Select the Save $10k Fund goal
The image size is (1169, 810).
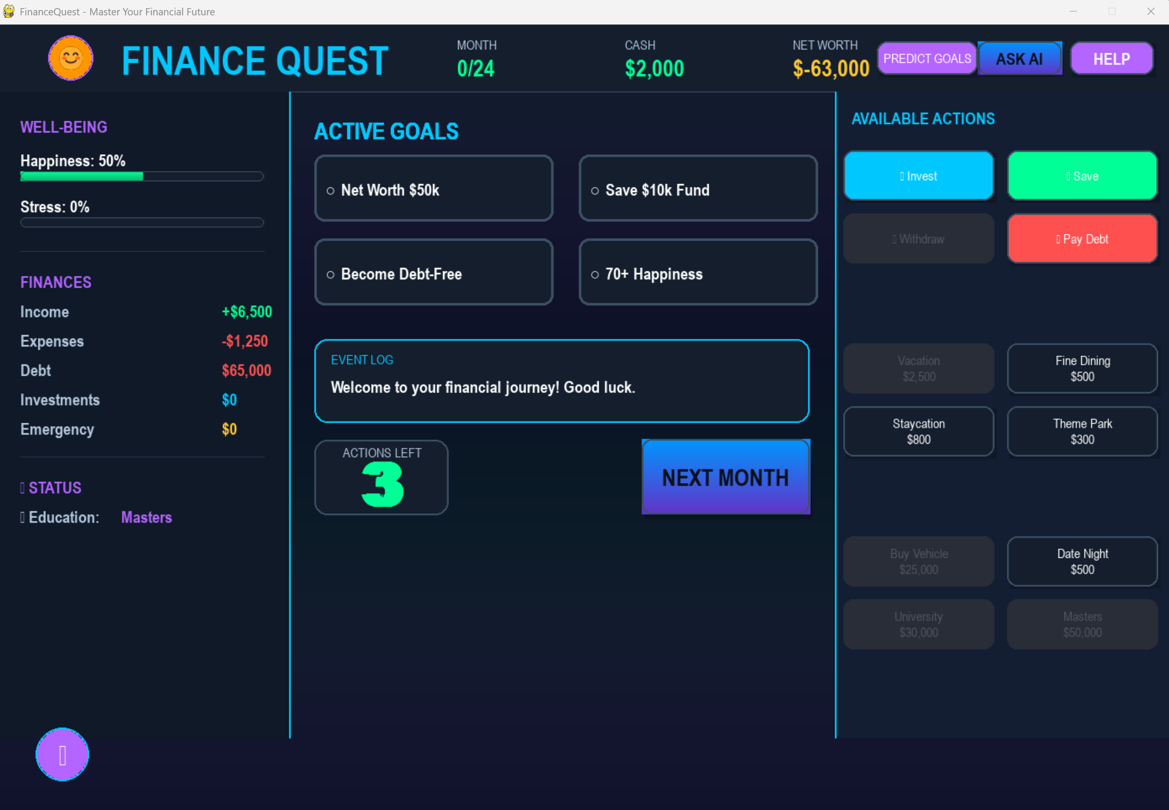coord(697,189)
